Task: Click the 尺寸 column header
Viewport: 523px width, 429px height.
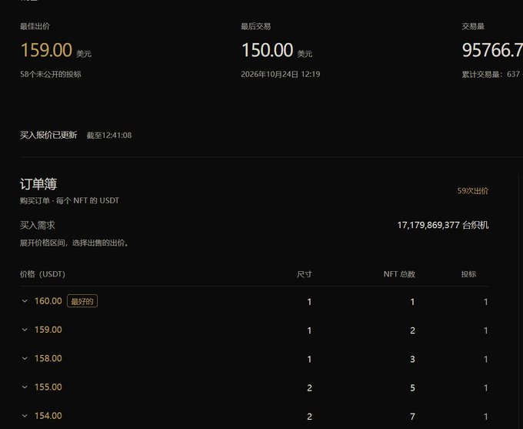Action: (x=305, y=274)
